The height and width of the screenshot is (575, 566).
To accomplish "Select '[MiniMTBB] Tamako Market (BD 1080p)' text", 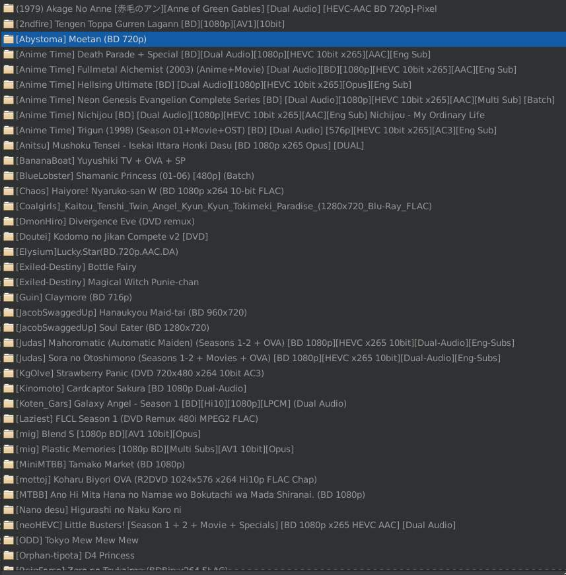I will 100,464.
